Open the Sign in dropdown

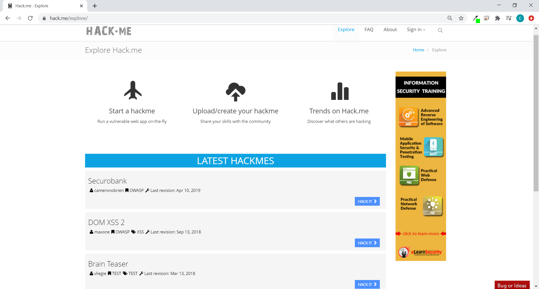point(416,29)
